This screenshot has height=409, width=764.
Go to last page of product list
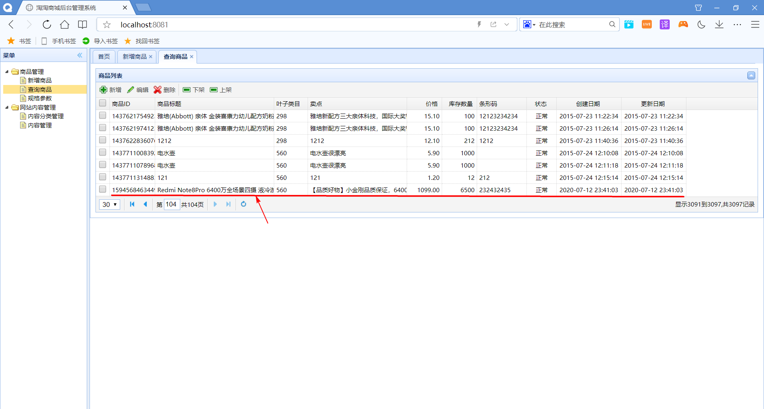pos(228,204)
